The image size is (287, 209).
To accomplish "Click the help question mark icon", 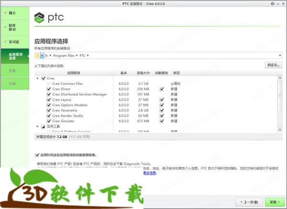I will point(273,3).
